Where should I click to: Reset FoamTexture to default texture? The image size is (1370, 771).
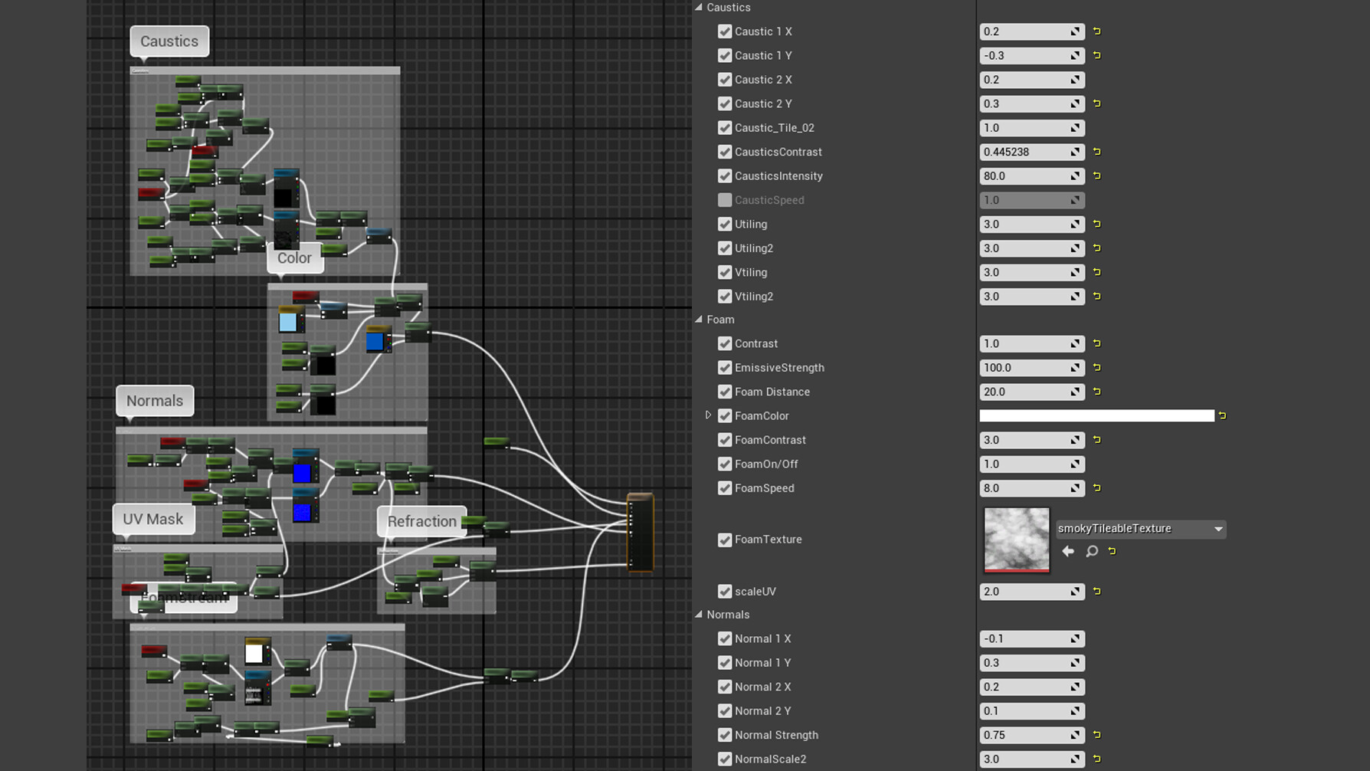point(1112,551)
